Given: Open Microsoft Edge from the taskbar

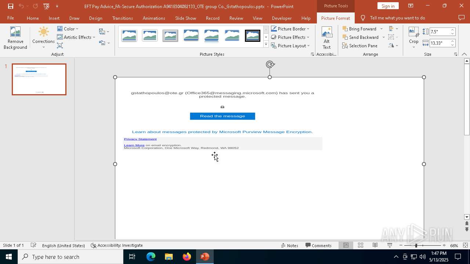Looking at the screenshot, I should point(151,257).
